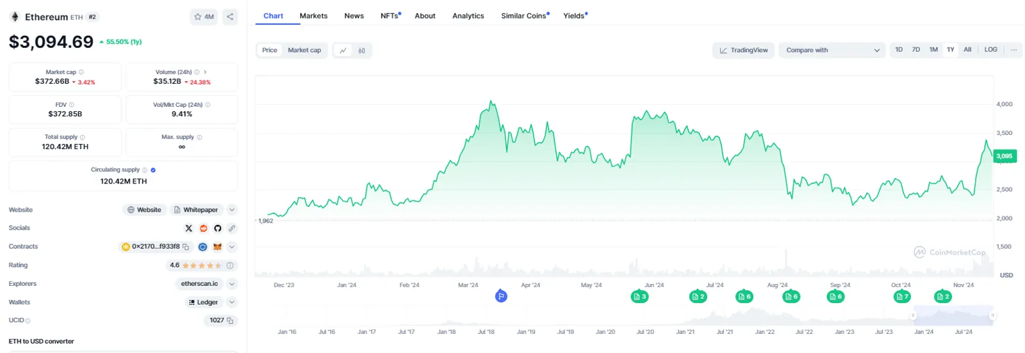The image size is (1025, 353).
Task: Show info tooltip for FDV
Action: click(x=71, y=105)
